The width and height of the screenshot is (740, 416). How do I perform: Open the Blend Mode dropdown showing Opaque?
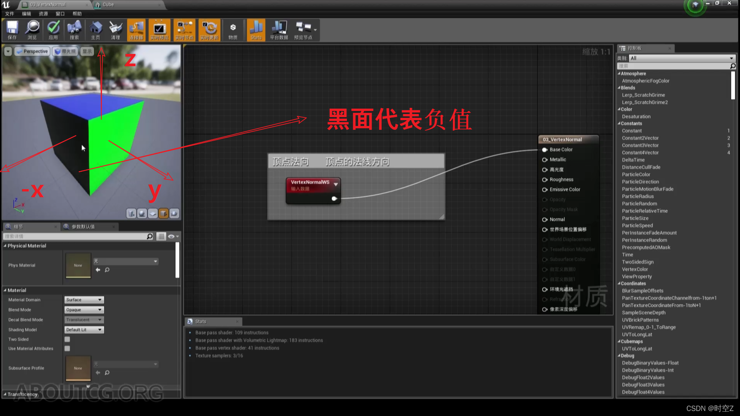pyautogui.click(x=84, y=310)
